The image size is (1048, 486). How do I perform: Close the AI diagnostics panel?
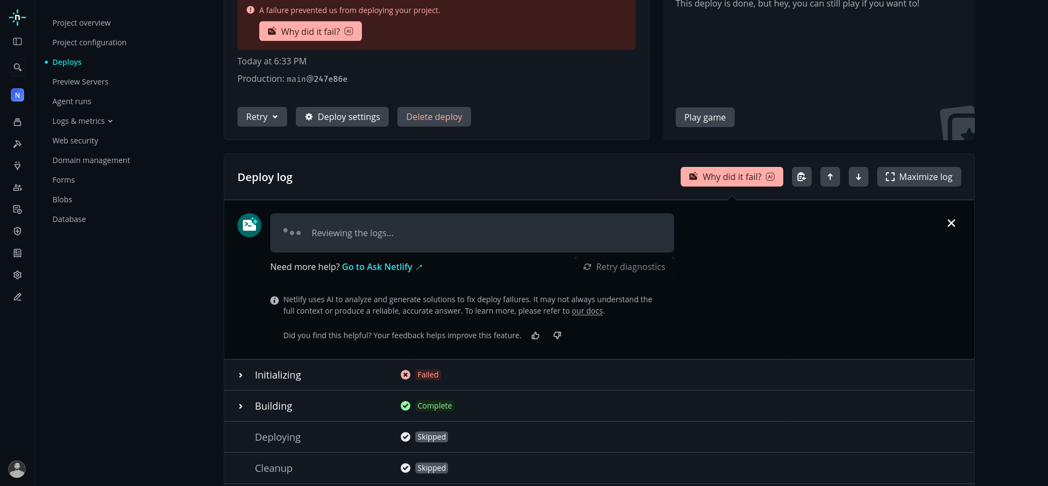click(951, 223)
